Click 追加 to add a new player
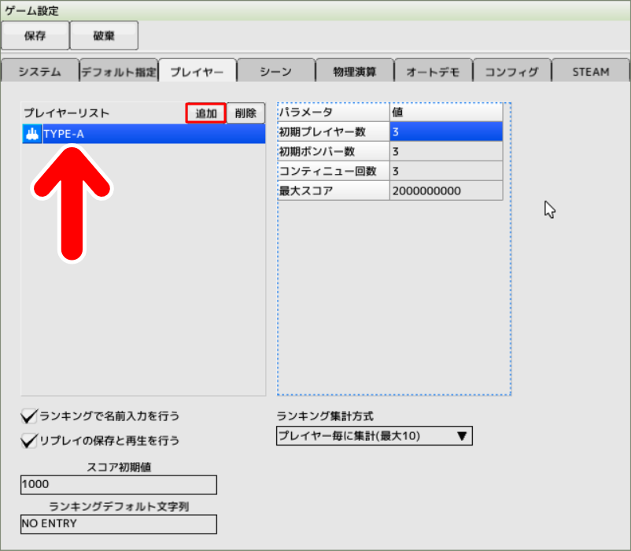 click(x=205, y=113)
